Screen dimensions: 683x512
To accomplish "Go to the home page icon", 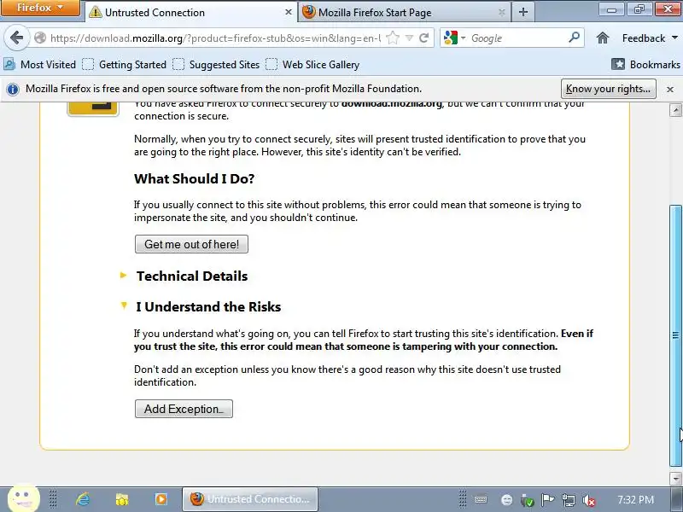I will pos(603,38).
